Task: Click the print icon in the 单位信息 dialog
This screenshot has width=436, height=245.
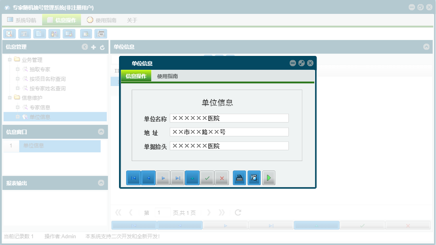Action: point(239,178)
